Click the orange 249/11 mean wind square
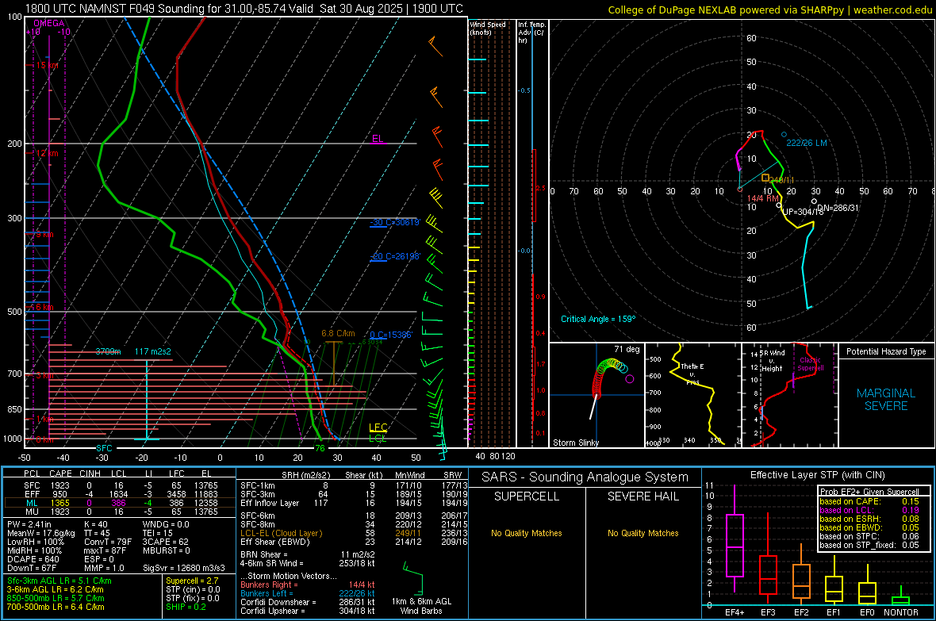 pos(765,178)
